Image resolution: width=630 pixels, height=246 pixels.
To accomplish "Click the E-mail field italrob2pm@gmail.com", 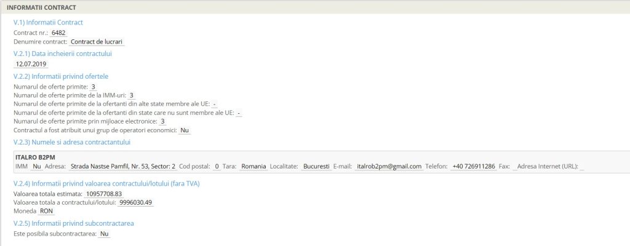I will (389, 166).
